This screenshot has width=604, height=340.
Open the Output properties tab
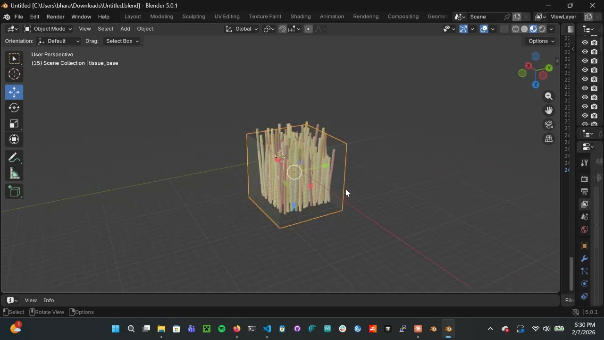point(585,192)
